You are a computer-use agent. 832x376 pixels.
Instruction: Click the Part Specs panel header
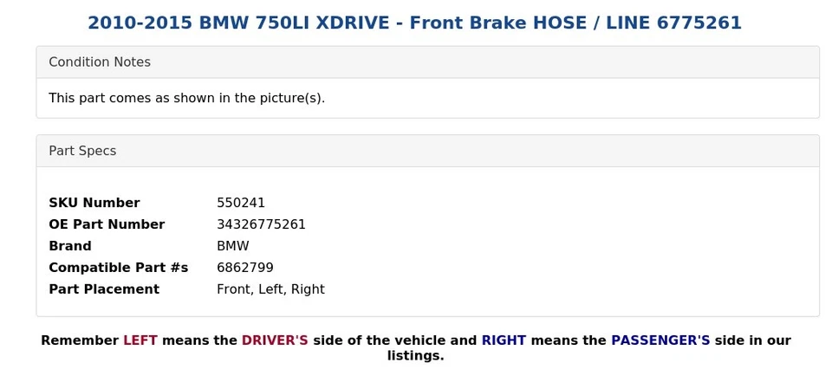pyautogui.click(x=82, y=151)
